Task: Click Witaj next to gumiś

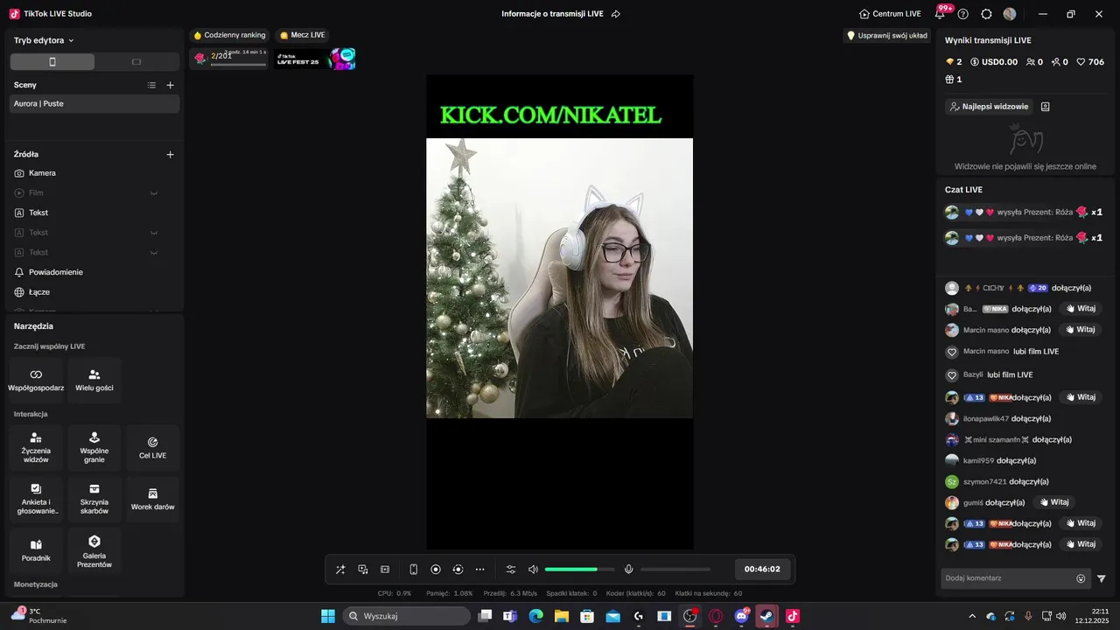Action: tap(1053, 502)
